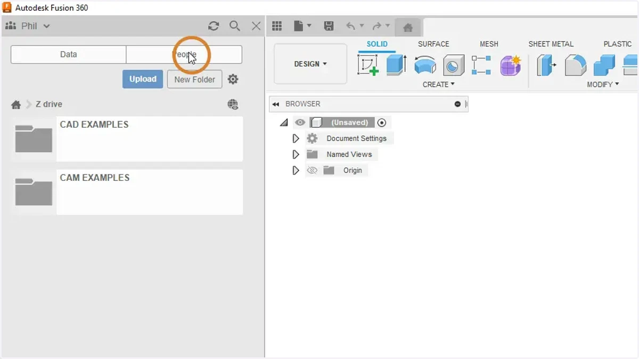
Task: Open the CAD EXAMPLES folder
Action: point(127,139)
